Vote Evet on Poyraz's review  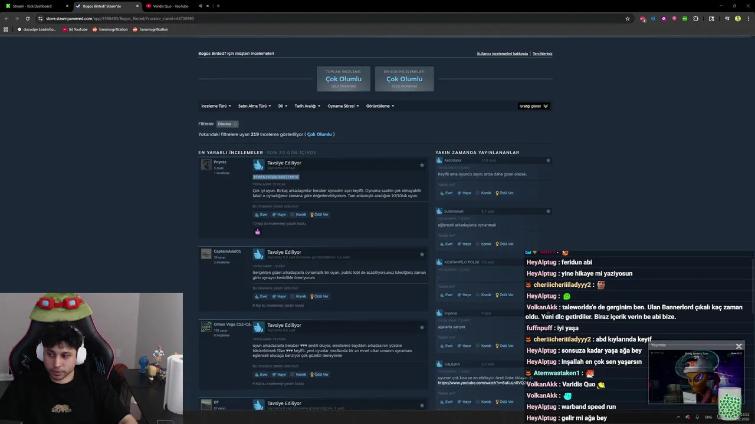tap(261, 214)
